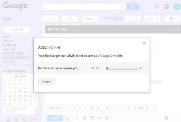181x122 pixels.
Task: Open Google Calendar gadget title
Action: point(15,71)
